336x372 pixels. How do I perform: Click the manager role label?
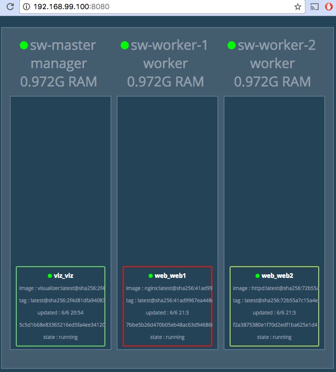pos(59,64)
